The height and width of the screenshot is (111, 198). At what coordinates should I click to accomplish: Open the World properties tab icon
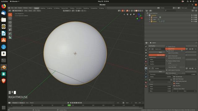pyautogui.click(x=146, y=62)
